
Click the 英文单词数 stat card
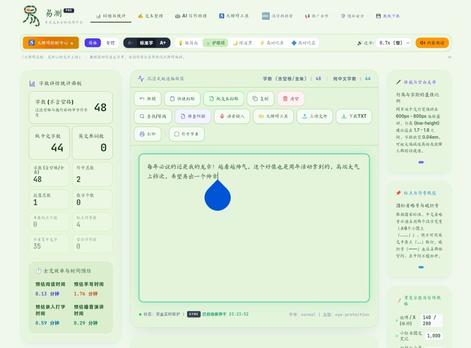tap(92, 143)
